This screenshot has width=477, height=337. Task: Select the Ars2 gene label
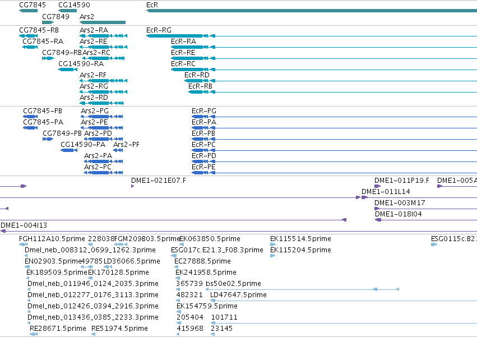[87, 16]
